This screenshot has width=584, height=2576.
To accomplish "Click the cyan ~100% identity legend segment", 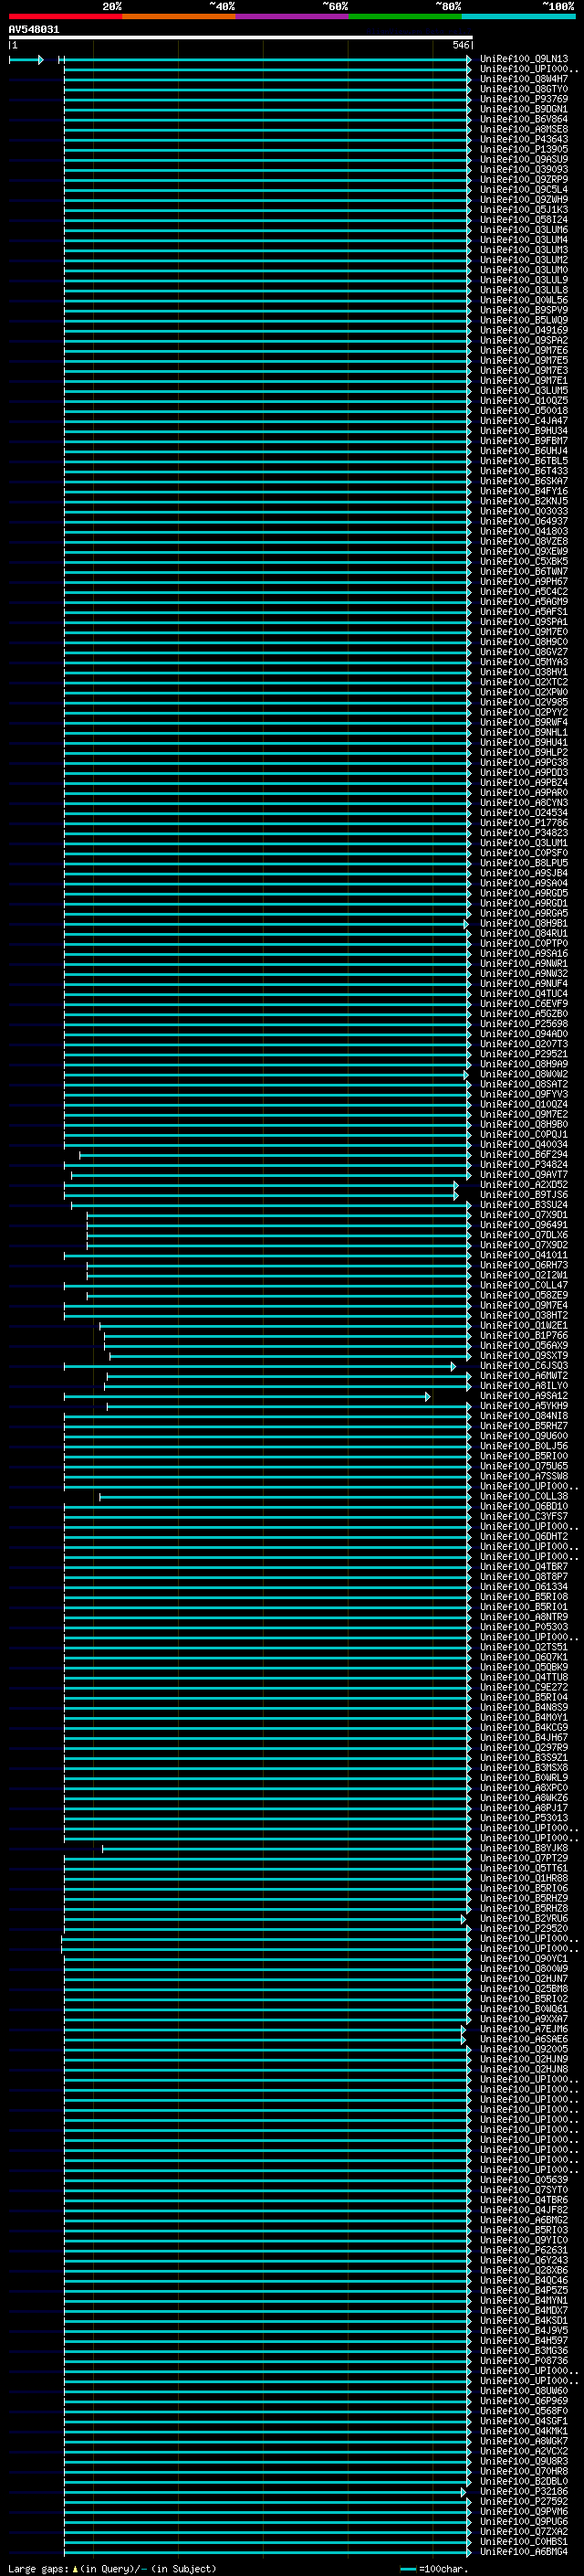I will pyautogui.click(x=518, y=17).
